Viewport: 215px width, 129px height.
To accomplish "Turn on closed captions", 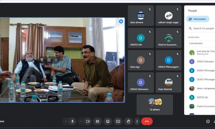I will pos(98,121).
